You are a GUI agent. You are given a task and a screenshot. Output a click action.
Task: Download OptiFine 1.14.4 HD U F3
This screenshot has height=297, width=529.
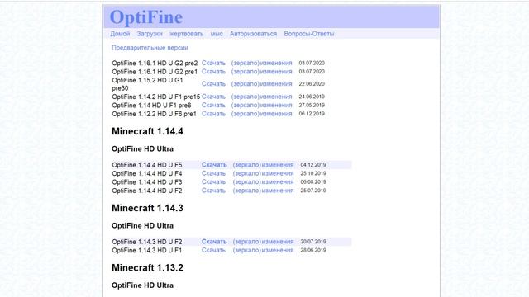213,181
